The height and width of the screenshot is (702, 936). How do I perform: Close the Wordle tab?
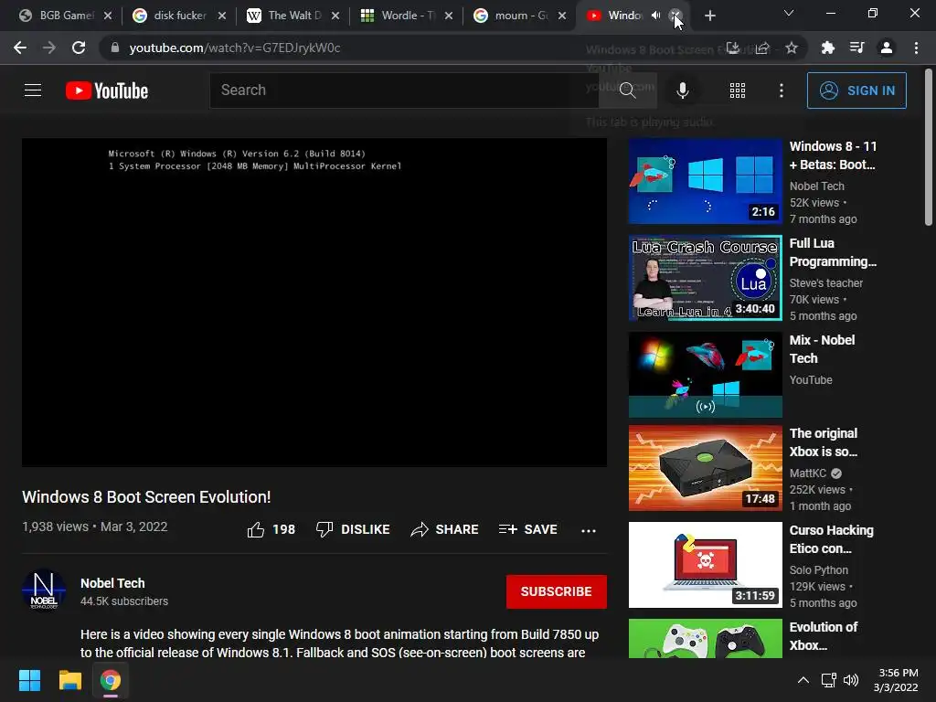(449, 16)
